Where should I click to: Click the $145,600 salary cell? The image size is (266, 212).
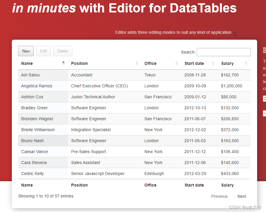(234, 163)
